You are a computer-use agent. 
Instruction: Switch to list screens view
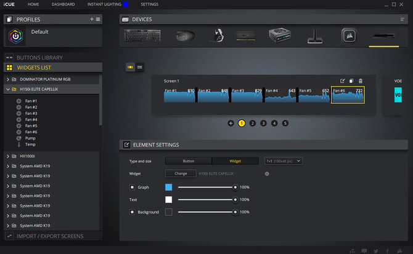(x=139, y=67)
